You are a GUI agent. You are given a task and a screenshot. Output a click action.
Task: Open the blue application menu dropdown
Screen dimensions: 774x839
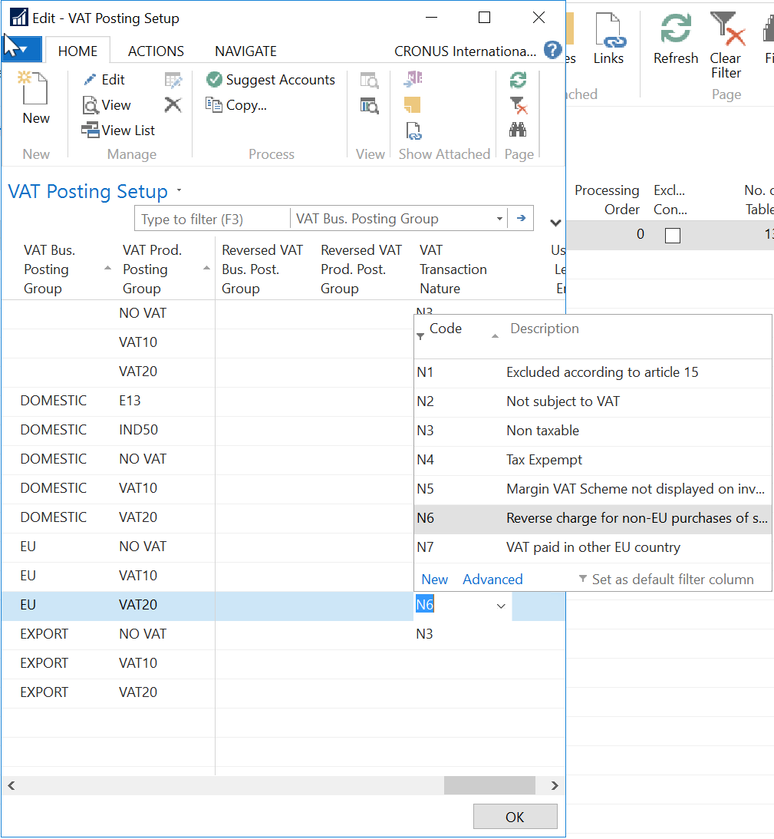(x=22, y=50)
